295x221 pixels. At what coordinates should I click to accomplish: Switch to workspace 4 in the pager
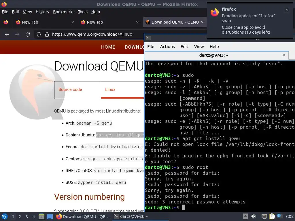(34, 217)
